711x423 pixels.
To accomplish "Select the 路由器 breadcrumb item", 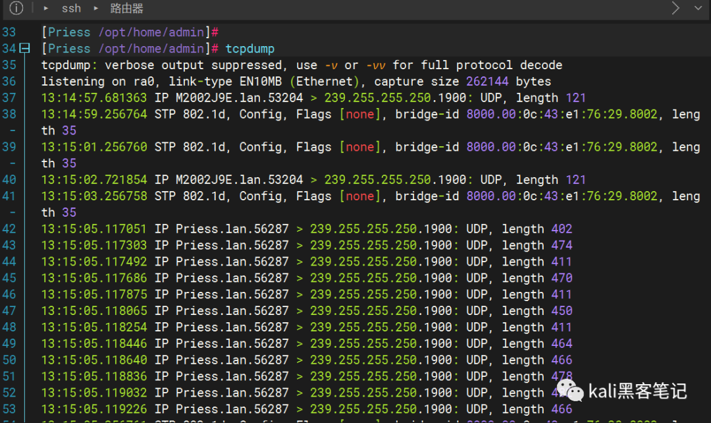I will pyautogui.click(x=126, y=9).
